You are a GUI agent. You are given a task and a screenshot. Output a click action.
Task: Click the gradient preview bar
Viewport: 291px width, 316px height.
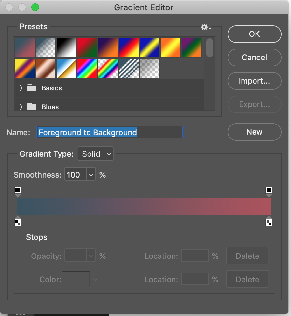click(144, 206)
